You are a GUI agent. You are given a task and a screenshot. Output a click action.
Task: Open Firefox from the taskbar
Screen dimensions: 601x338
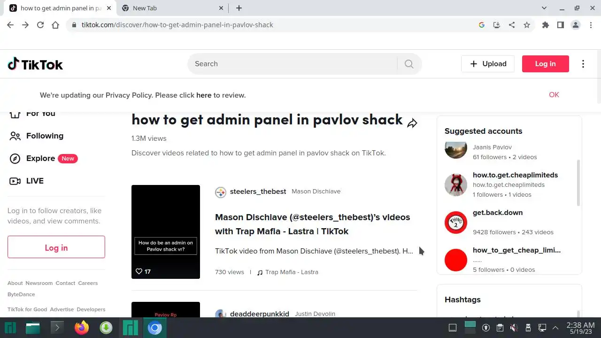[x=82, y=328]
